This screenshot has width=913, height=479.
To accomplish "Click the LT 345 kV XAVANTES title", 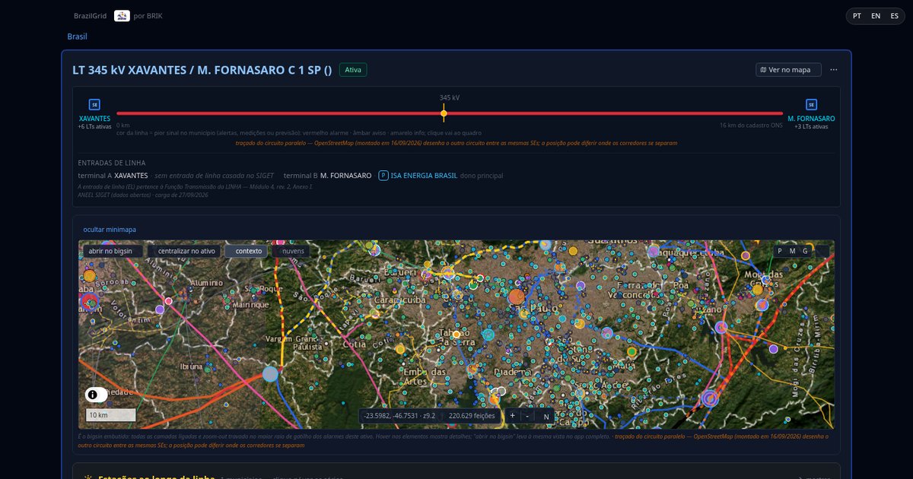I will [202, 70].
